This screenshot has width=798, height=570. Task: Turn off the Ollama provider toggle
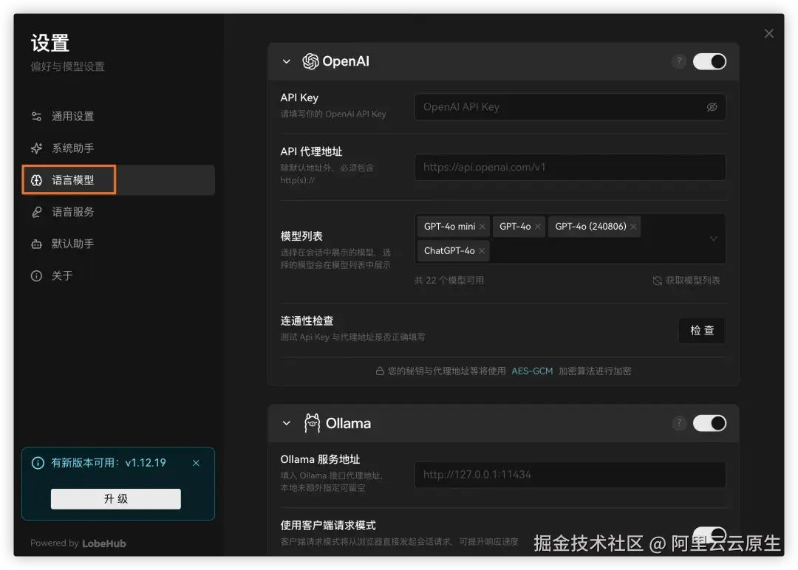click(709, 423)
